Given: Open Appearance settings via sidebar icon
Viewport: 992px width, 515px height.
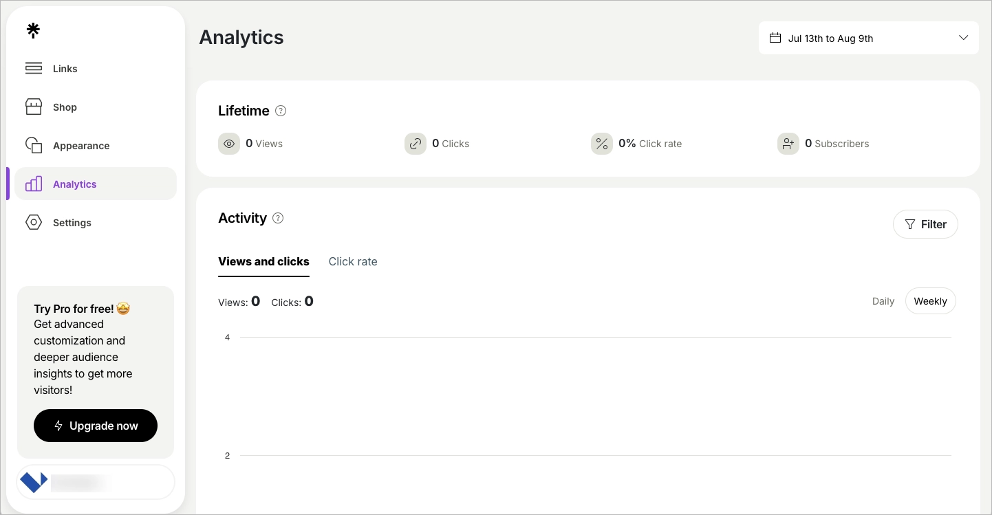Looking at the screenshot, I should 34,145.
